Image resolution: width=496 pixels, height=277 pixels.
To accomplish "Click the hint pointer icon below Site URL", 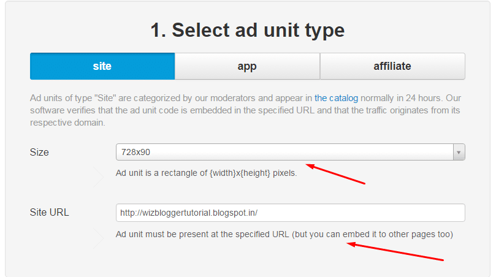I will [99, 238].
